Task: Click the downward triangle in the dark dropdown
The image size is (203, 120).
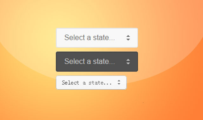Action: click(x=128, y=63)
